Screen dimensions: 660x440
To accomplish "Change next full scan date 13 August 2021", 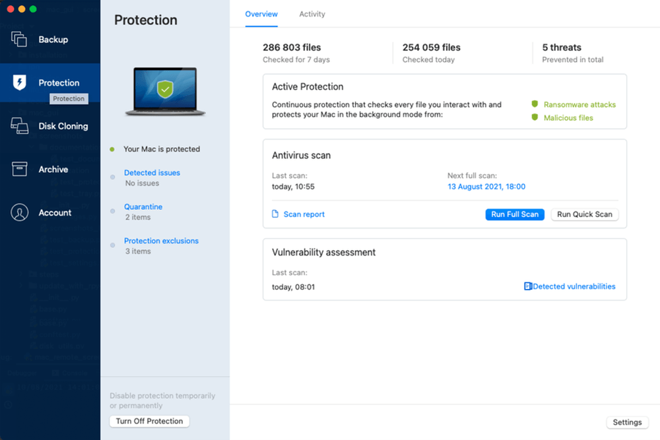I will coord(486,186).
